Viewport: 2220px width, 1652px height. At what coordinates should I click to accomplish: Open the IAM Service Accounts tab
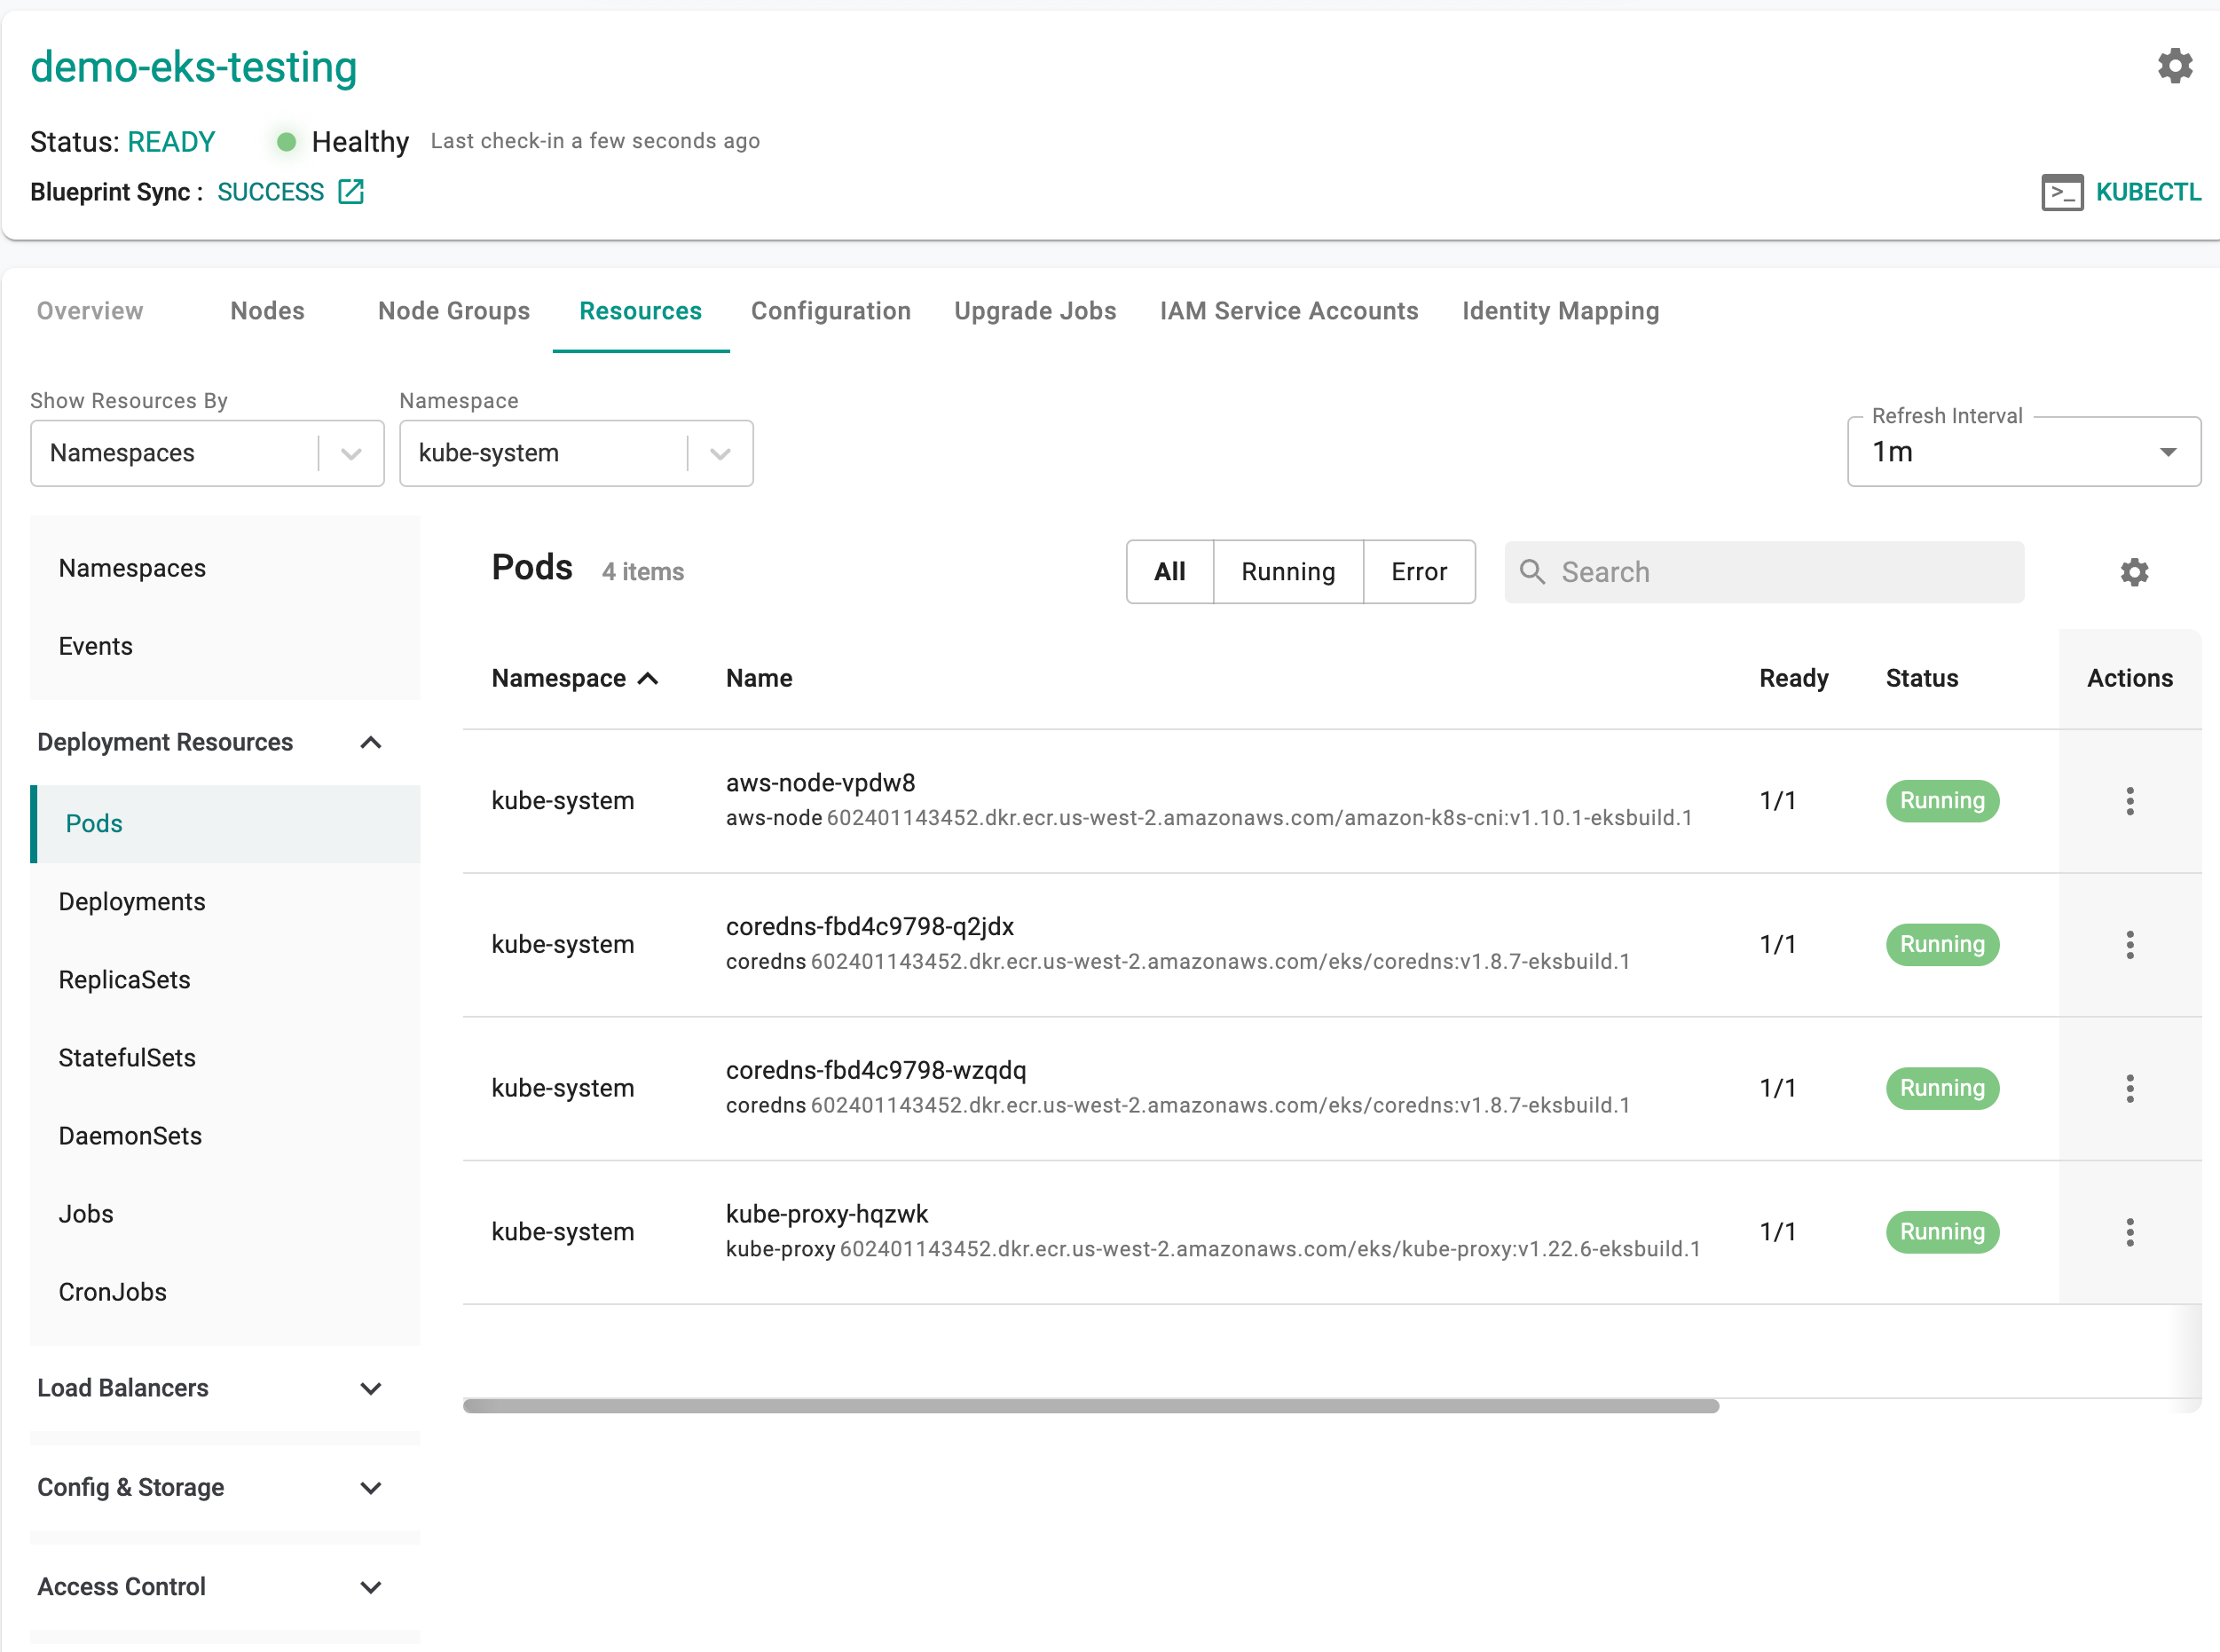(1289, 311)
